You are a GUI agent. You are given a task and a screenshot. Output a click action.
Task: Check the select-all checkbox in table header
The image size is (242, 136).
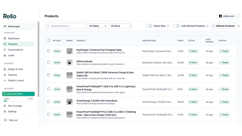pyautogui.click(x=49, y=40)
